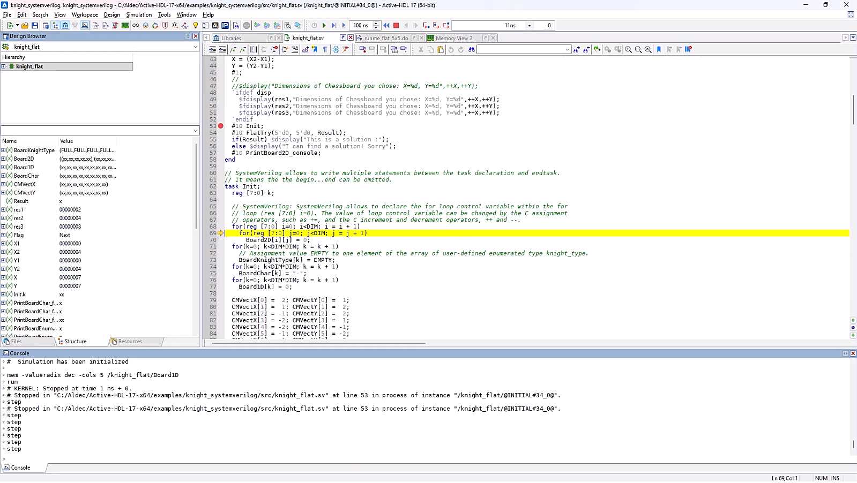Expand the knight_flat hierarchy node
The height and width of the screenshot is (483, 857).
(x=4, y=66)
